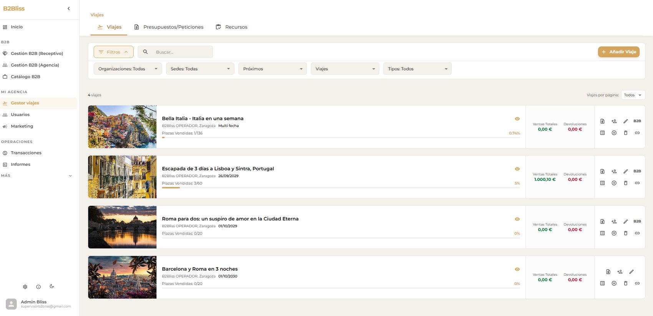This screenshot has height=316, width=653.
Task: Open the Sedes: Todas dropdown
Action: 200,69
